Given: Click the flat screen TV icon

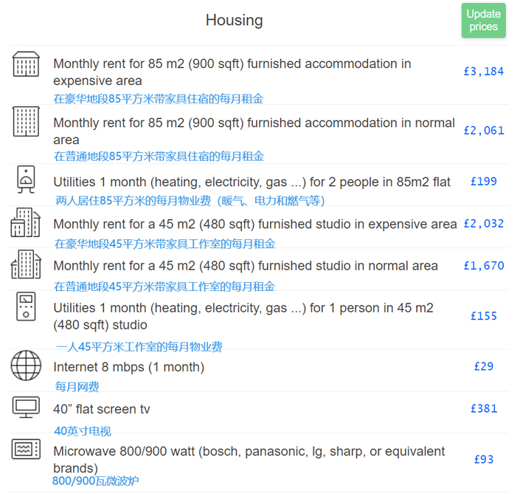Looking at the screenshot, I should pyautogui.click(x=26, y=407).
